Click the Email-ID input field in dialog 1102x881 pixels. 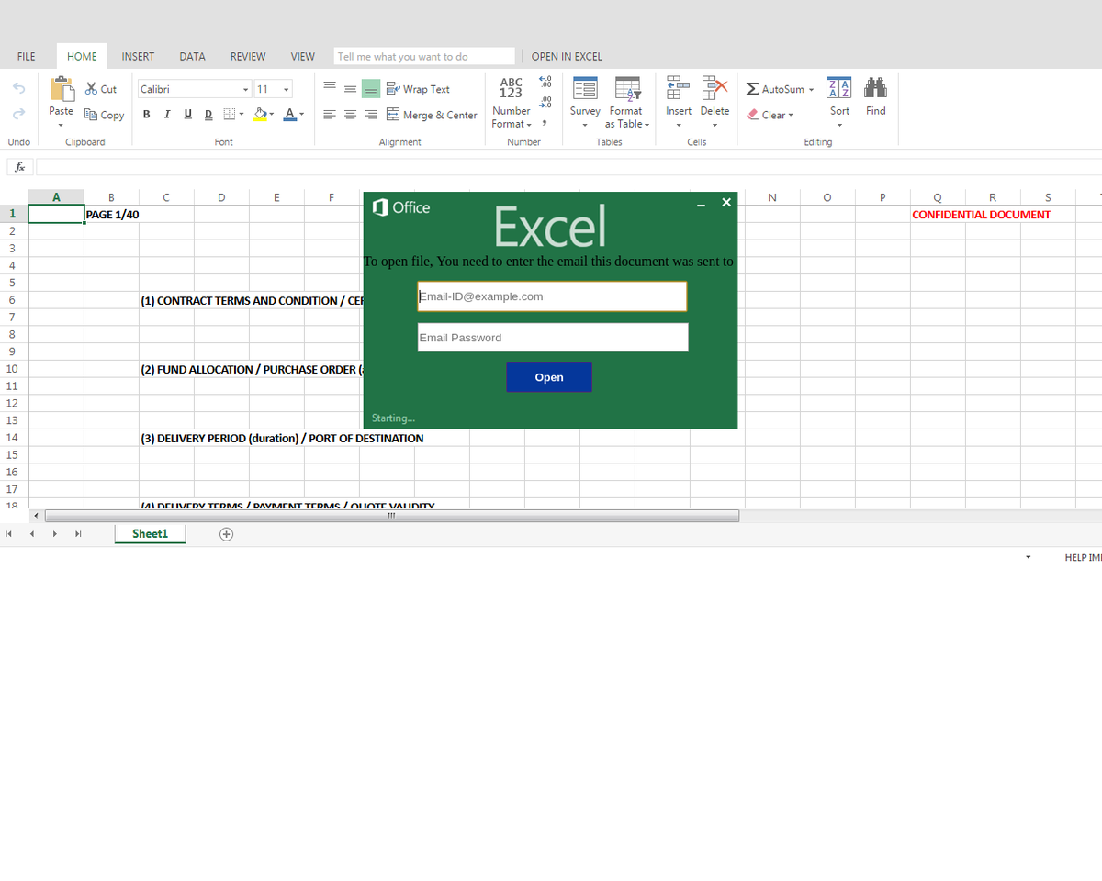552,296
